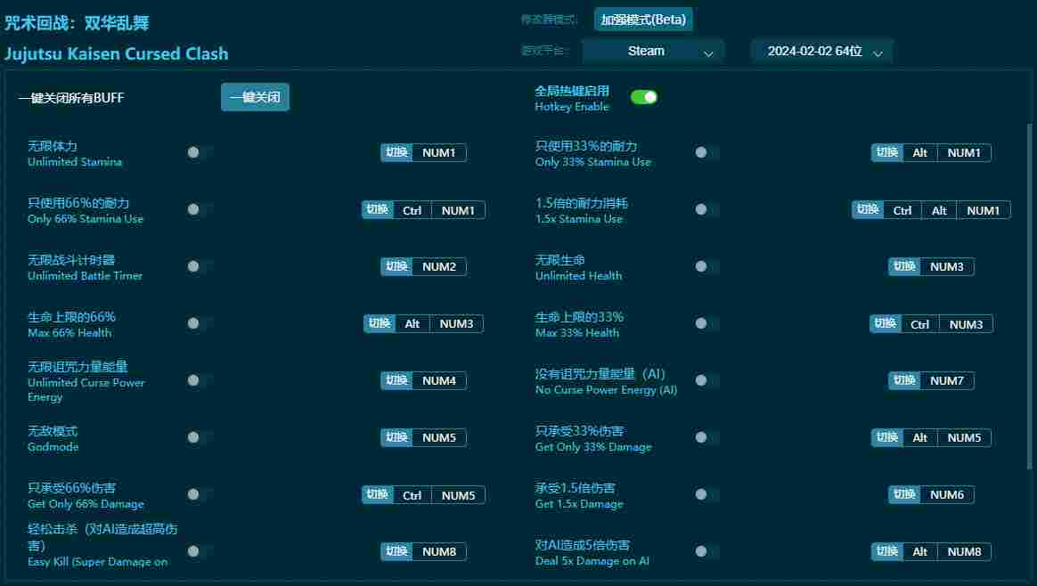
Task: Turn on Get 1.5x Damage toggle
Action: click(x=707, y=494)
